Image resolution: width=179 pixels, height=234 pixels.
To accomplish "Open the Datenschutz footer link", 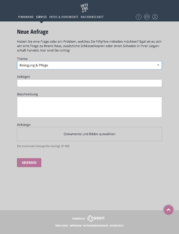I will click(x=117, y=226).
